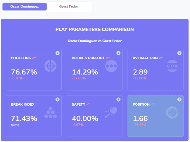Screen dimensions: 190x142
Task: Click the Safety trend arrow
Action: coord(88,104)
